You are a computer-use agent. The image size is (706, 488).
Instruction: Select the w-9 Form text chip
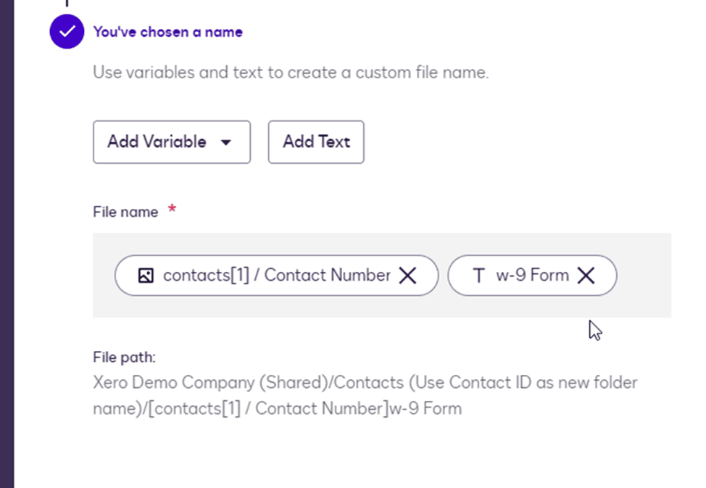click(x=531, y=276)
